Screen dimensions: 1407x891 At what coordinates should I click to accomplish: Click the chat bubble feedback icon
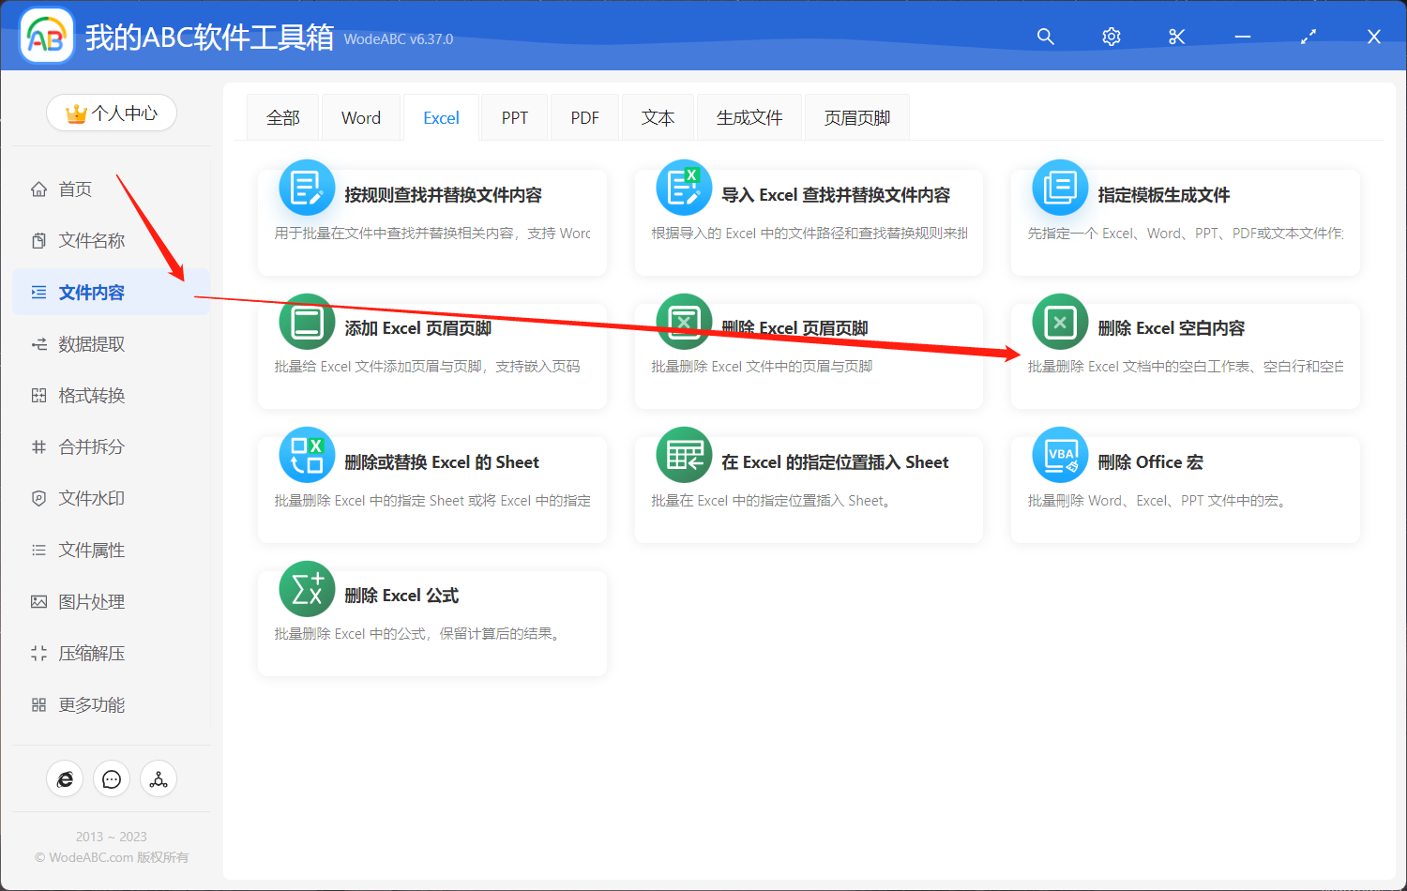112,779
